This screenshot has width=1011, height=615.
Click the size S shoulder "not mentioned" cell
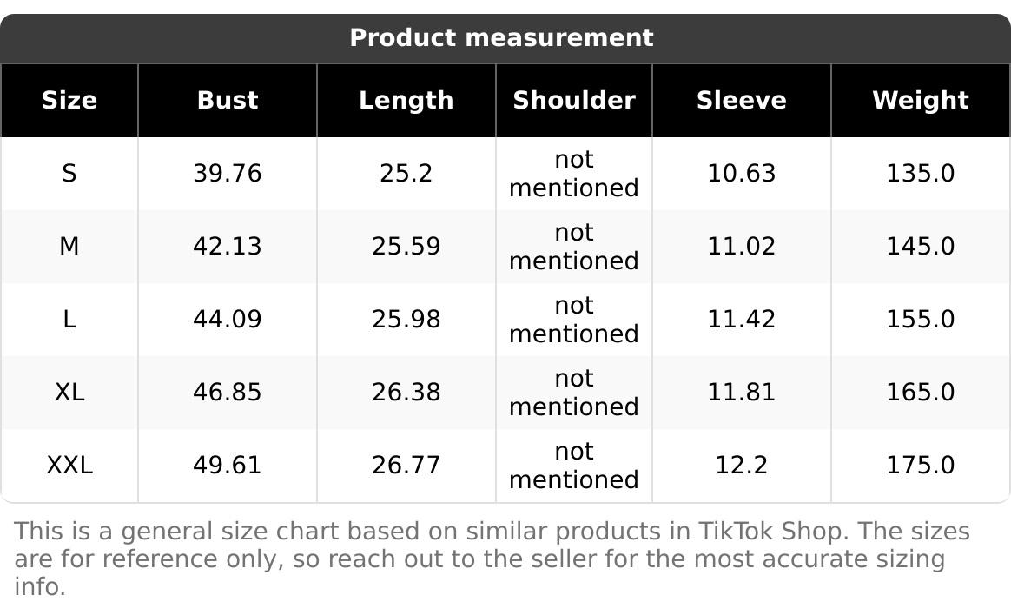(x=574, y=174)
